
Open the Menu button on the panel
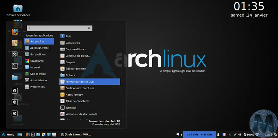(8, 135)
